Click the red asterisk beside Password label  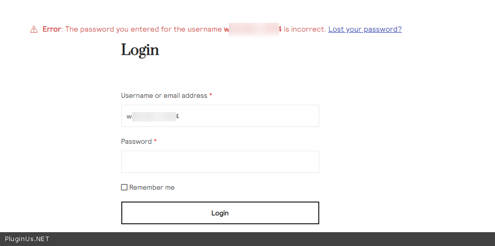[155, 141]
